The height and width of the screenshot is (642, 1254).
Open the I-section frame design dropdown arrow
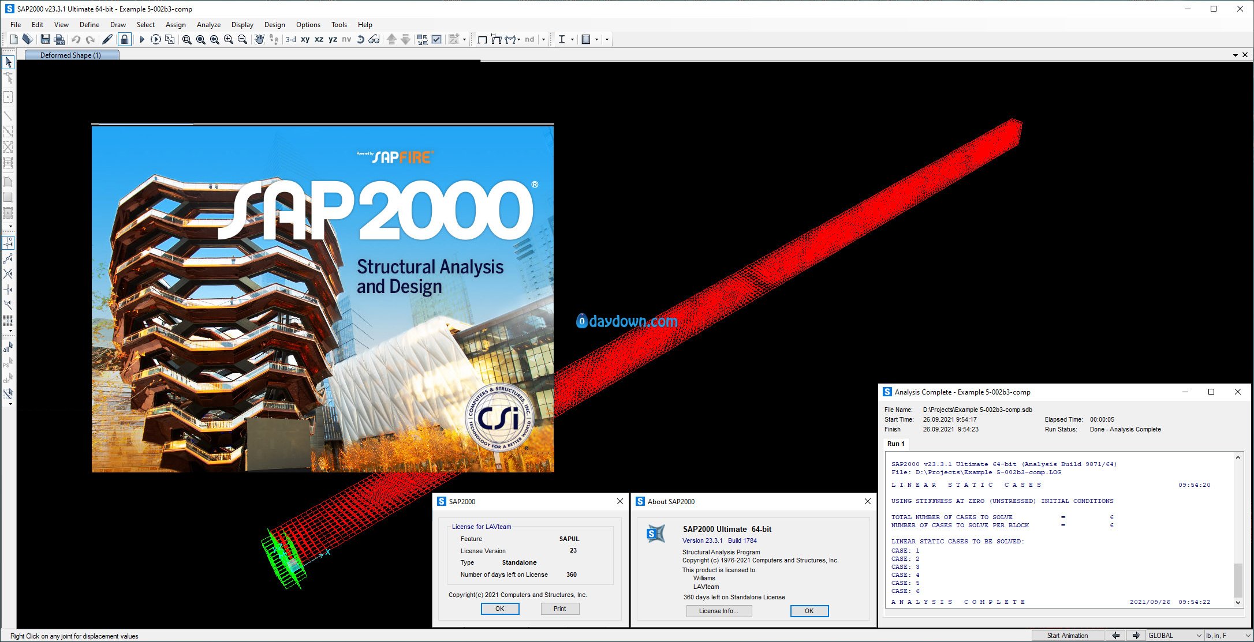click(x=572, y=39)
